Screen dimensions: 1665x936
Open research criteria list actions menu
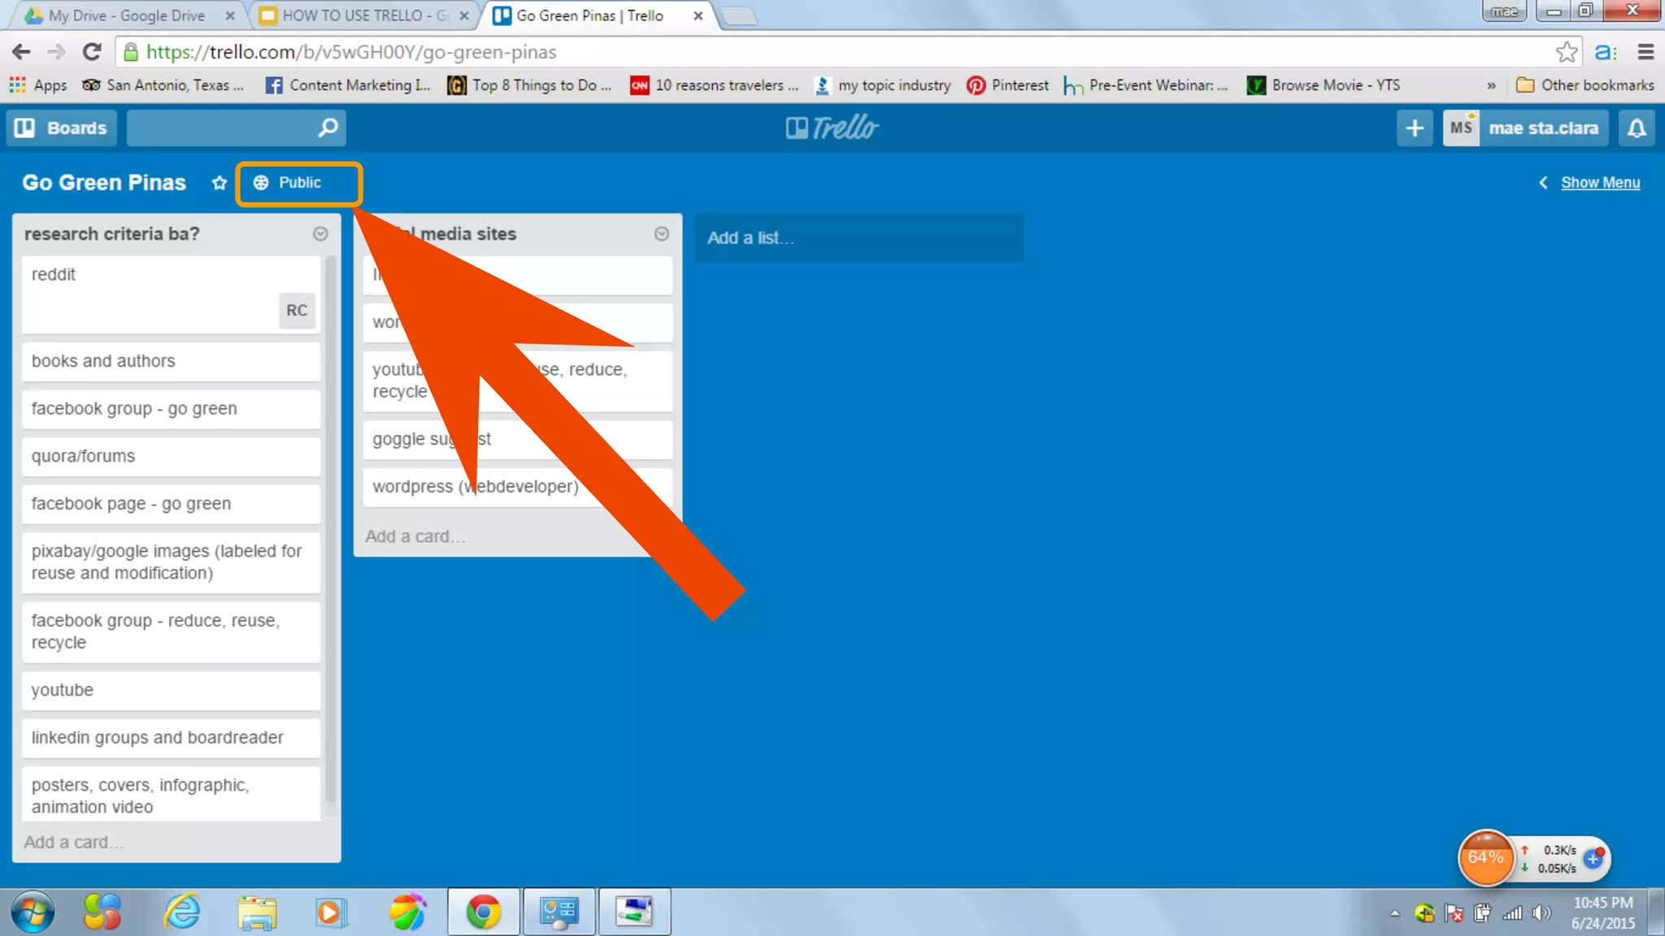[x=320, y=234]
